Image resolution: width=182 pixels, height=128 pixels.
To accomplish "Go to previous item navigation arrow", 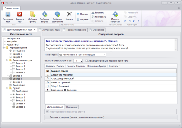I will (x=130, y=21).
